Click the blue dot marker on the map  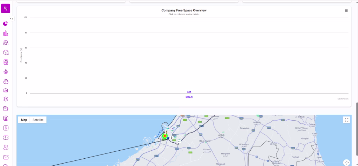pyautogui.click(x=168, y=138)
